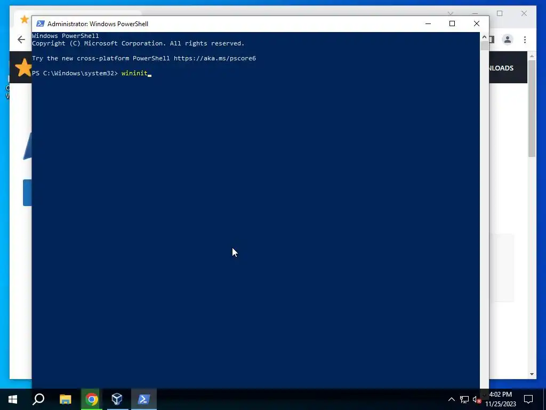The width and height of the screenshot is (546, 410).
Task: Click the typed 'wininit' command text
Action: coord(134,73)
